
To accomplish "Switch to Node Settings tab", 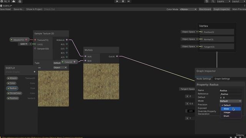I will [x=204, y=79].
